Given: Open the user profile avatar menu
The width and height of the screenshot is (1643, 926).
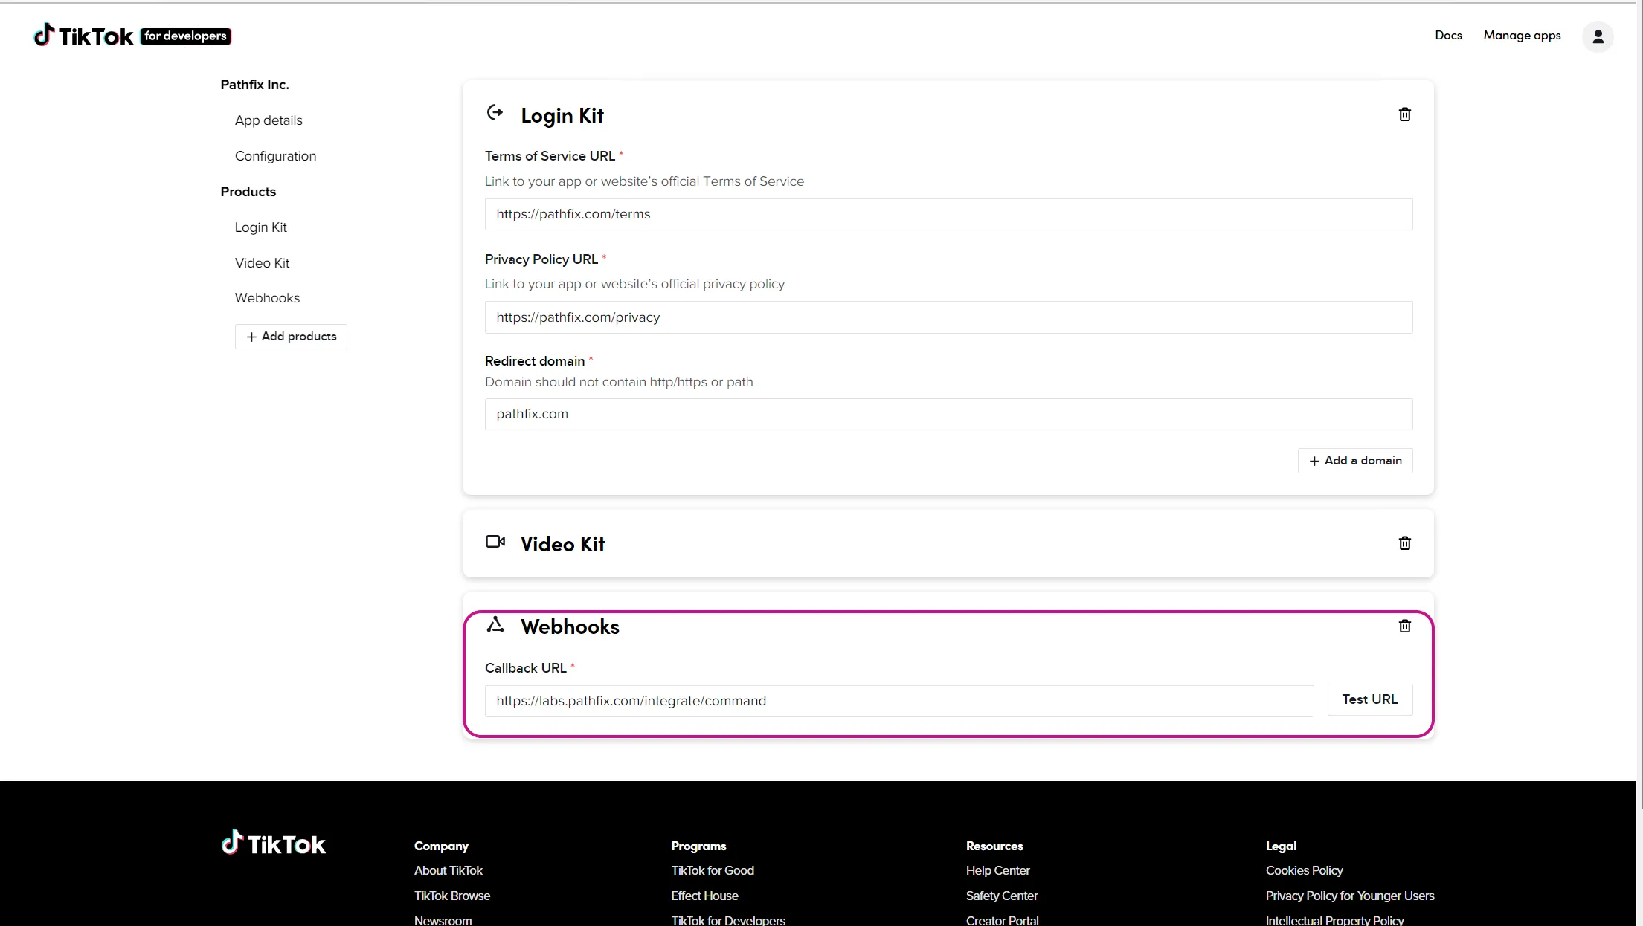Looking at the screenshot, I should [1598, 36].
